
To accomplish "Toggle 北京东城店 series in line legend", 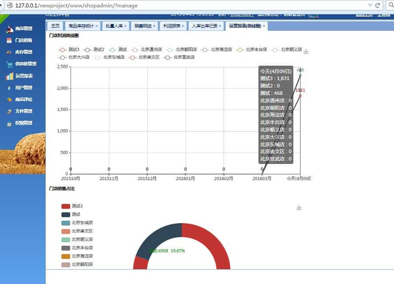I will [x=109, y=57].
